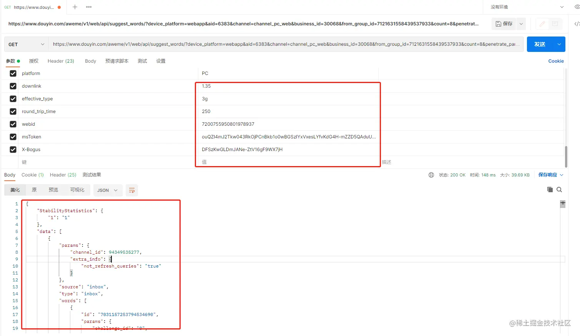Uncheck the round_trip_time parameter
580x336 pixels.
click(13, 111)
